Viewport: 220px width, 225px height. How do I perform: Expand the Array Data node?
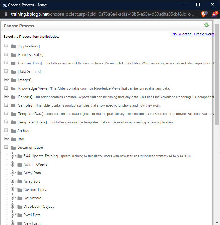coord(12,172)
